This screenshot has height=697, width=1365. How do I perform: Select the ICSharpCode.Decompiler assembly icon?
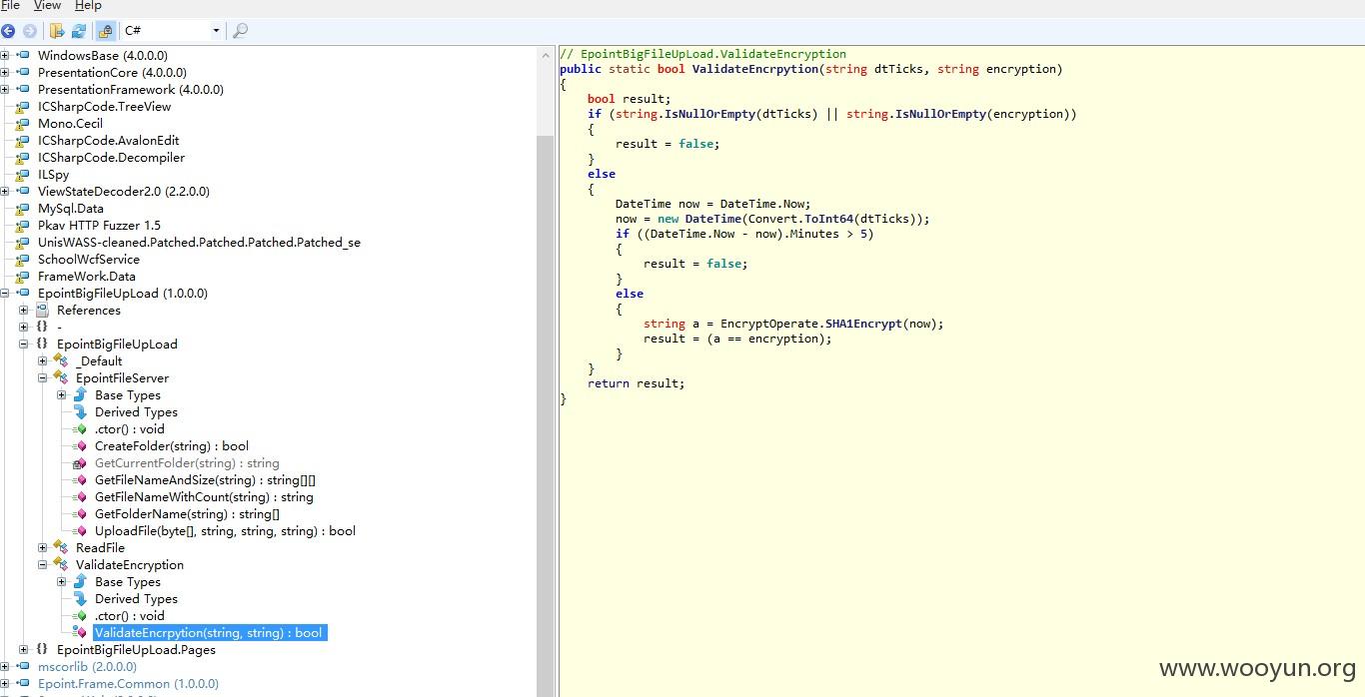[23, 158]
